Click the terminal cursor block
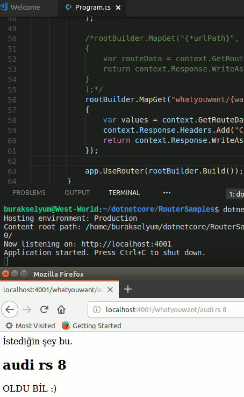The height and width of the screenshot is (397, 244). click(x=6, y=261)
